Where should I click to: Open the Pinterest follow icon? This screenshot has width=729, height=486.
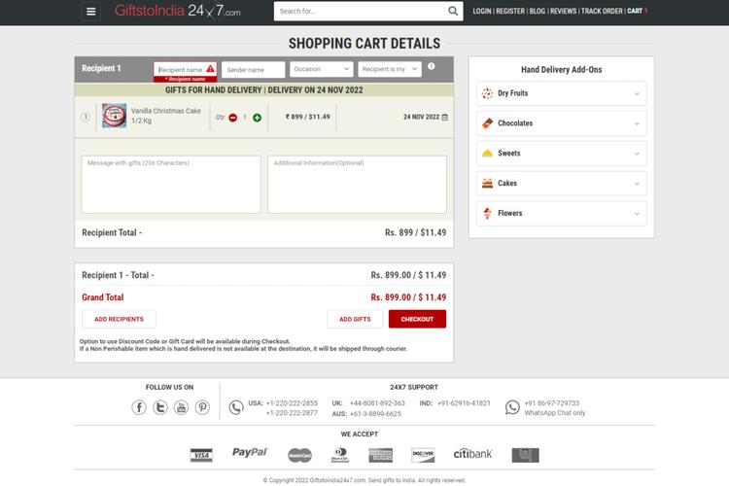coord(202,407)
